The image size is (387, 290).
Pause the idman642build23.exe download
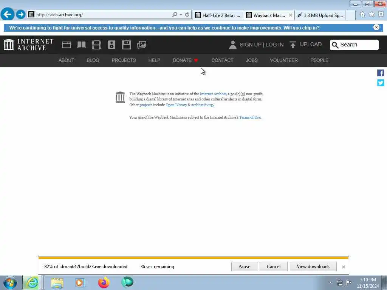tap(245, 267)
